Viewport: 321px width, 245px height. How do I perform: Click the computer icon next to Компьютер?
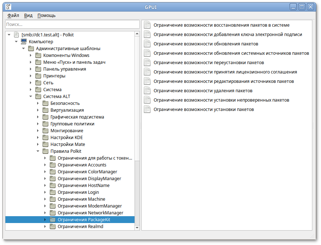point(24,42)
